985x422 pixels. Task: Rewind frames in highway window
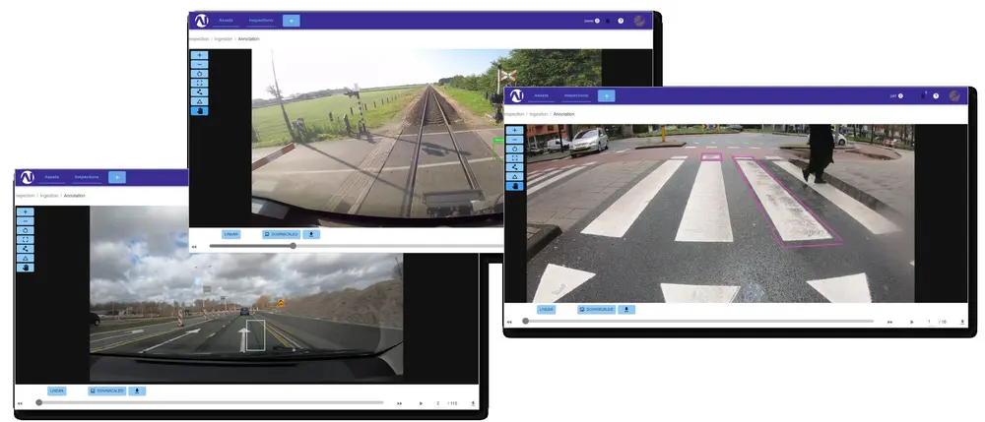click(20, 404)
